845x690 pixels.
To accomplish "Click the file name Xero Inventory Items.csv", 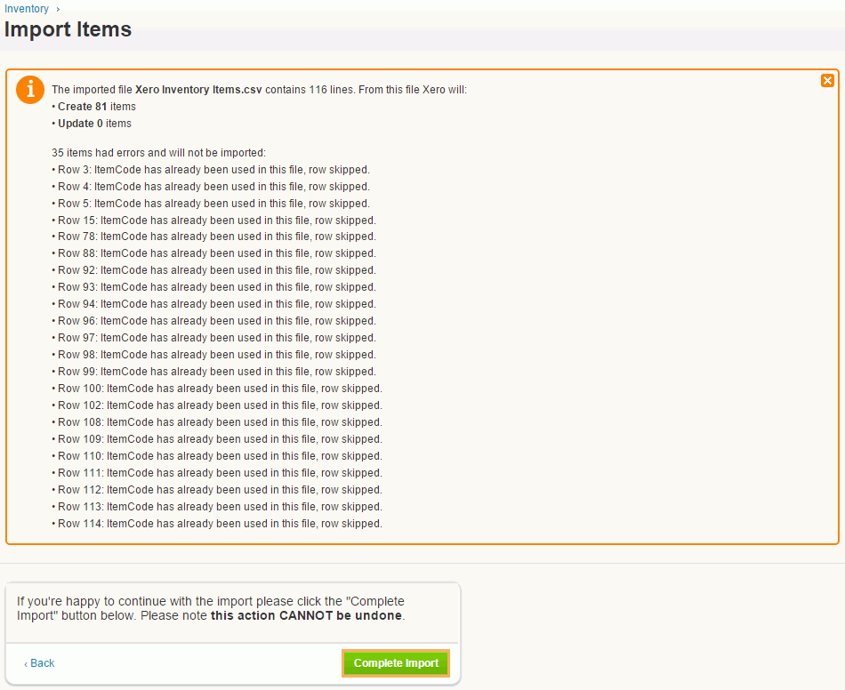I will click(x=198, y=90).
